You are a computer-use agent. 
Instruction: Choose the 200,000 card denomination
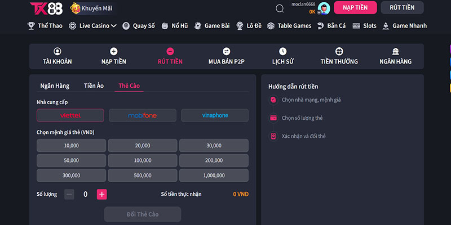click(x=214, y=160)
